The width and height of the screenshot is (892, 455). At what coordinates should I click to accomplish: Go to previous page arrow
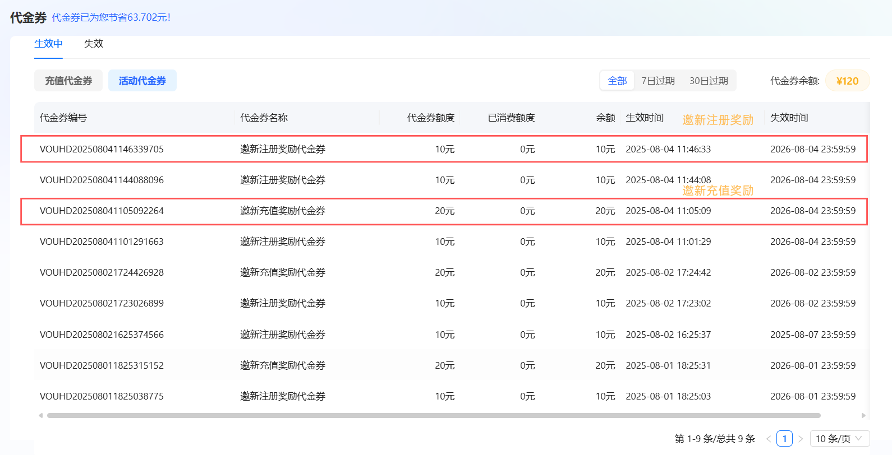coord(768,439)
